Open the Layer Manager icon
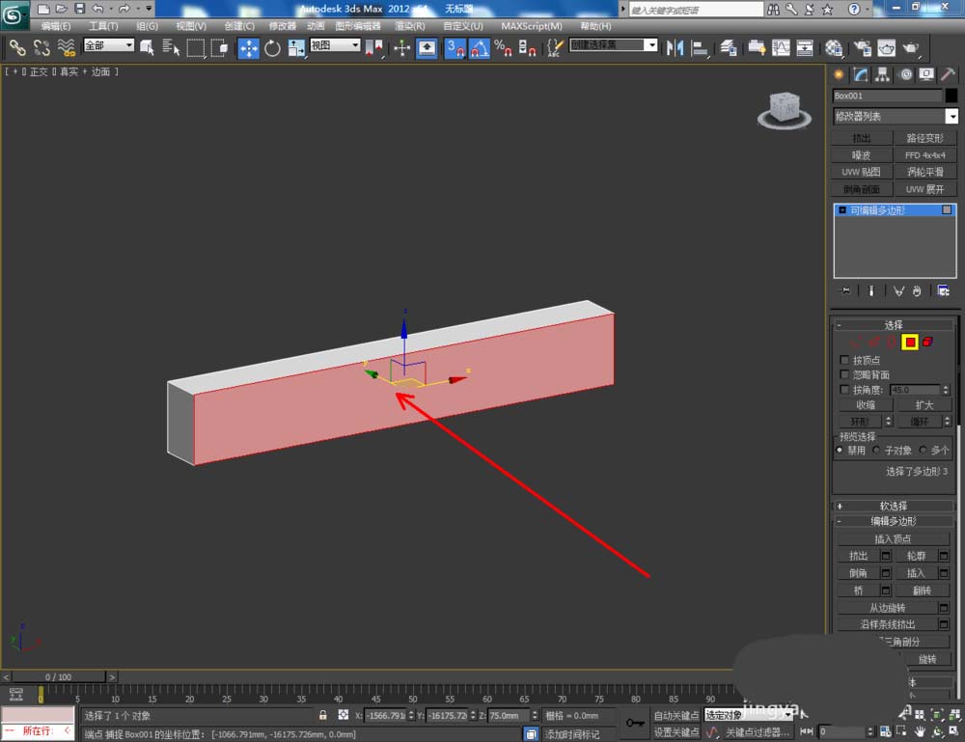965x742 pixels. pos(729,47)
